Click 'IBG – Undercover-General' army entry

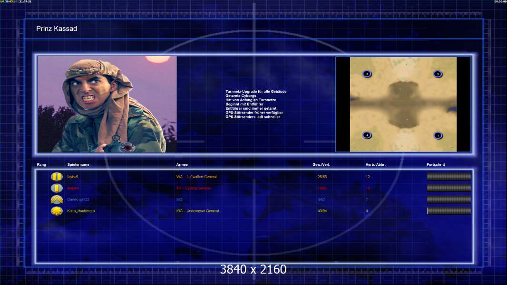197,211
